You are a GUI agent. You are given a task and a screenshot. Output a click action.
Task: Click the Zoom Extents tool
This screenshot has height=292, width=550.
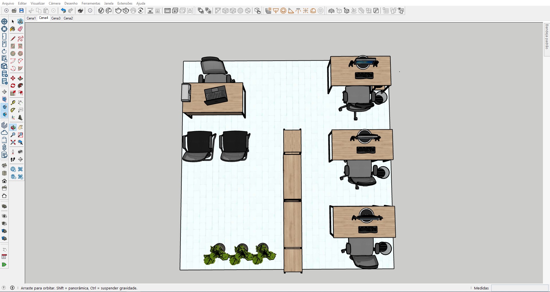[x=13, y=142]
